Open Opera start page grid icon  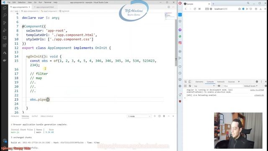click(199, 9)
